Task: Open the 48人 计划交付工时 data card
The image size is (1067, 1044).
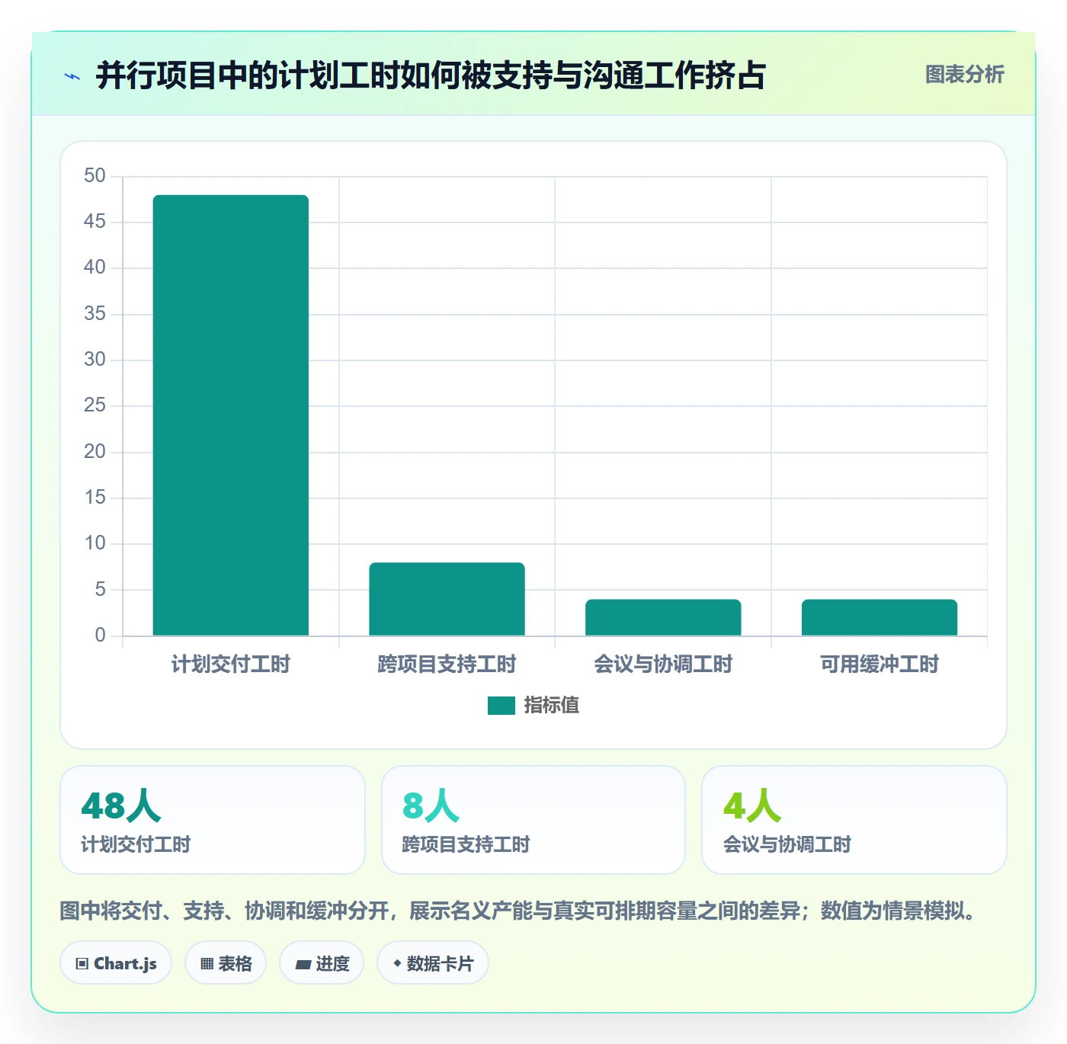Action: point(213,820)
